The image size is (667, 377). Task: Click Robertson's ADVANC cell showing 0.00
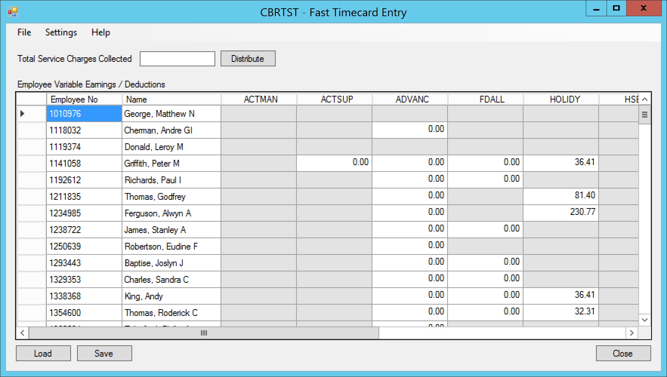pyautogui.click(x=410, y=246)
